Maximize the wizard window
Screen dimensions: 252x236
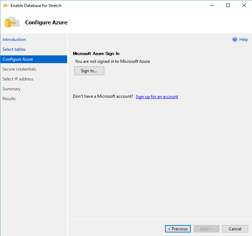(x=228, y=5)
